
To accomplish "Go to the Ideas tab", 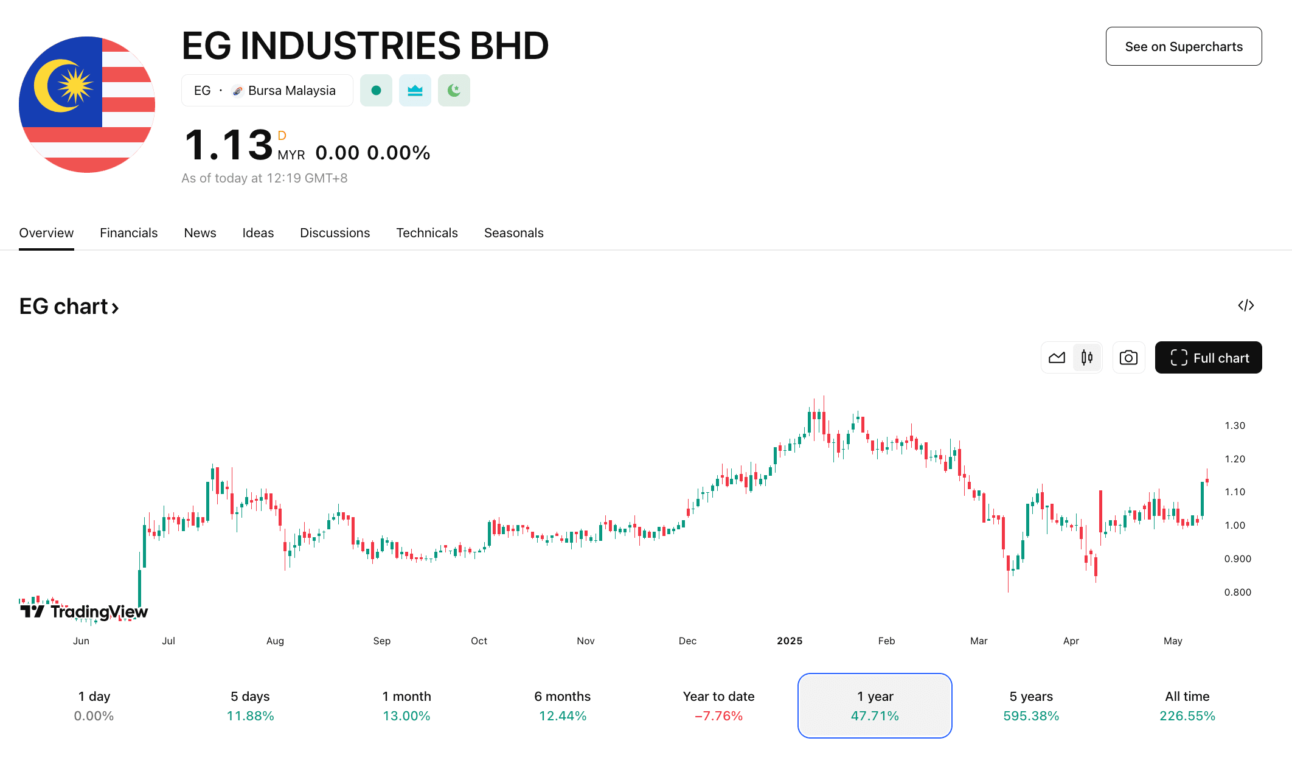I will pos(258,233).
